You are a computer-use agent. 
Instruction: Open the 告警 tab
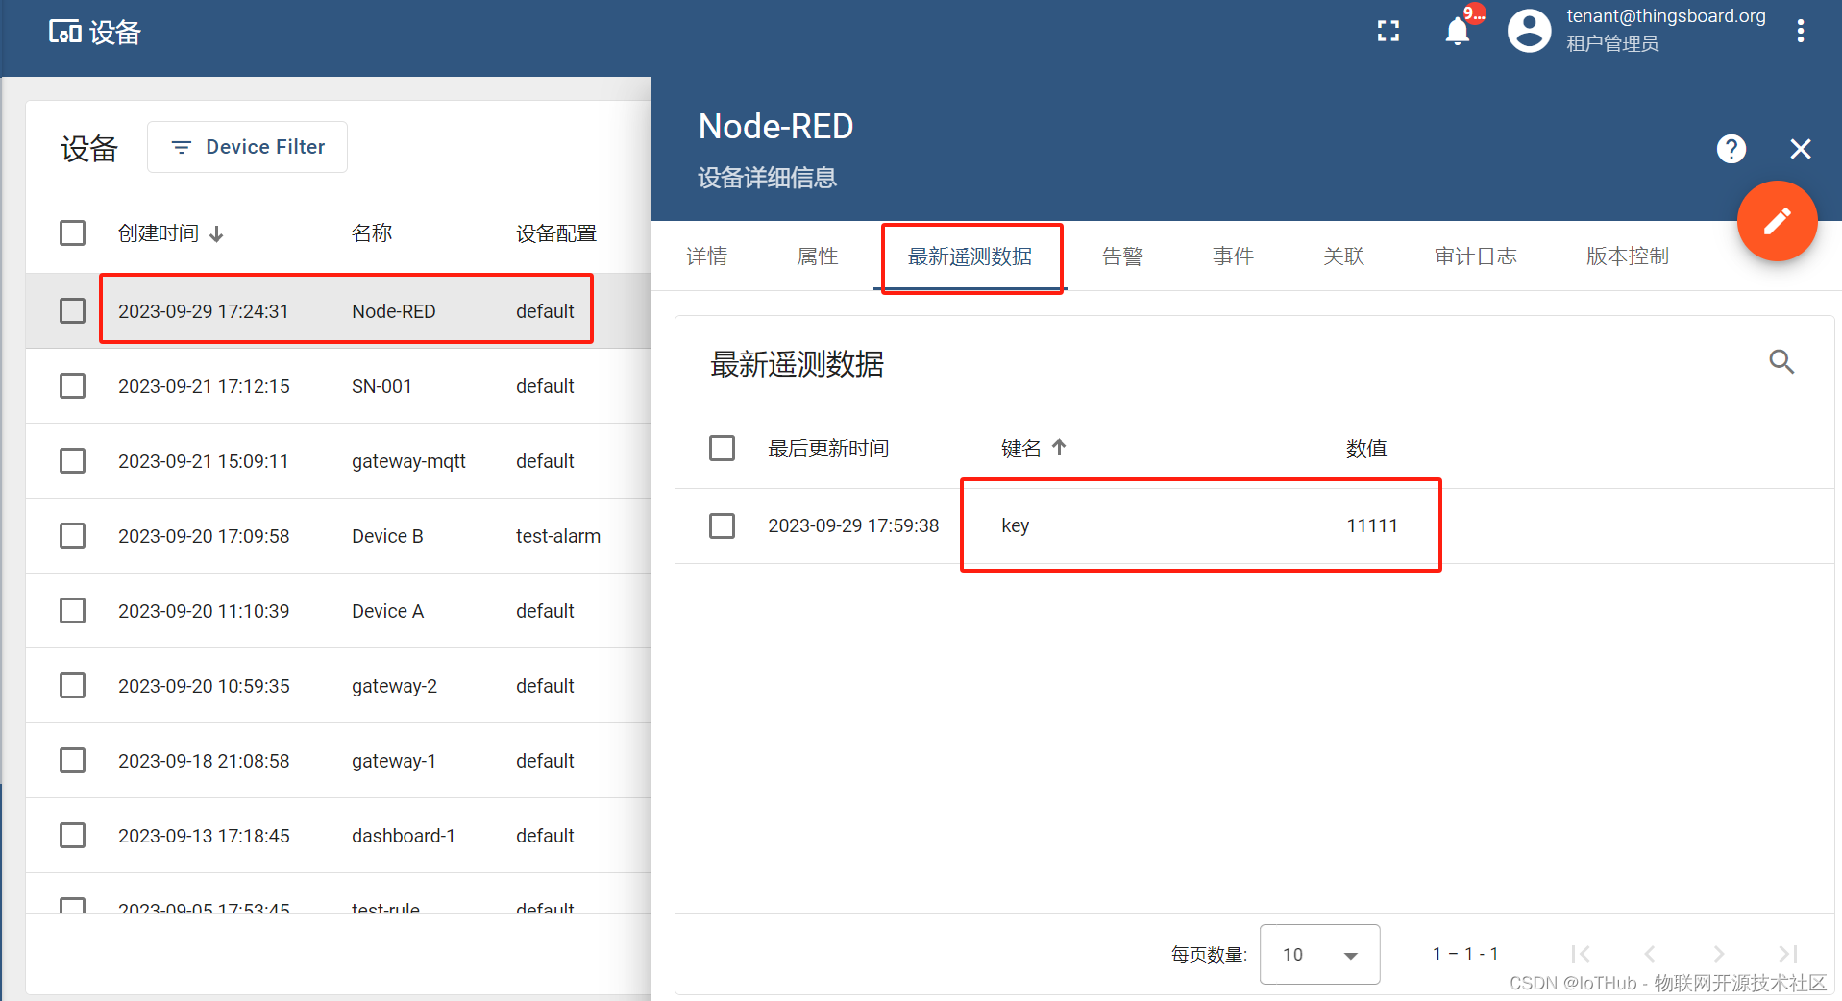[x=1121, y=256]
